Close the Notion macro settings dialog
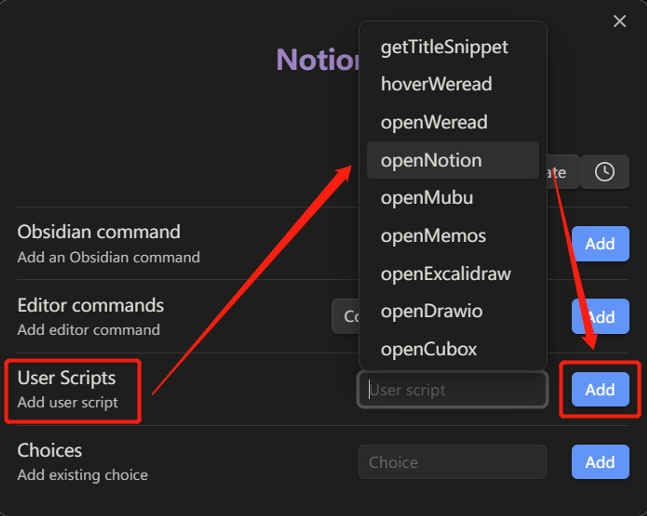The image size is (647, 516). click(x=620, y=21)
